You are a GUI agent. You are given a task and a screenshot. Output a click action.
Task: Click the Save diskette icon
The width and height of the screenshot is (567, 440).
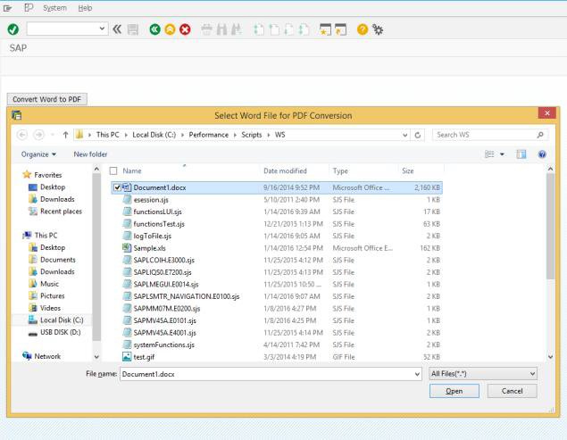(x=133, y=29)
